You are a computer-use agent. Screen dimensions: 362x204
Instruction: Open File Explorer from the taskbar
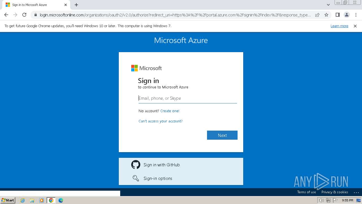tap(32, 200)
